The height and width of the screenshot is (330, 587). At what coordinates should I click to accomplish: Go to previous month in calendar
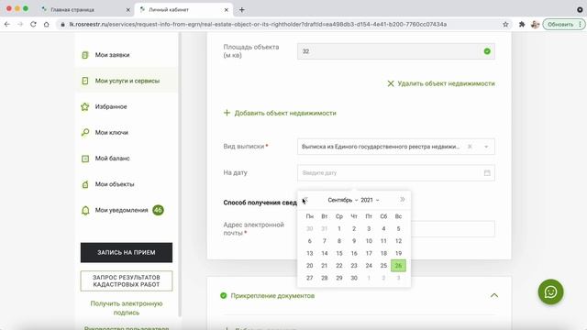(305, 200)
